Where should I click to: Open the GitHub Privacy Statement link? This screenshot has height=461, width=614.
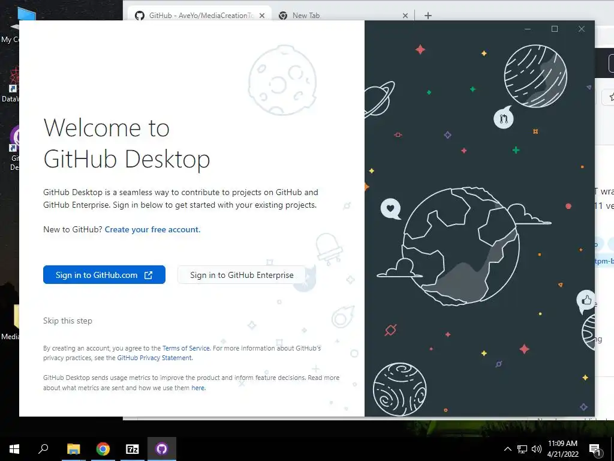[x=154, y=358]
